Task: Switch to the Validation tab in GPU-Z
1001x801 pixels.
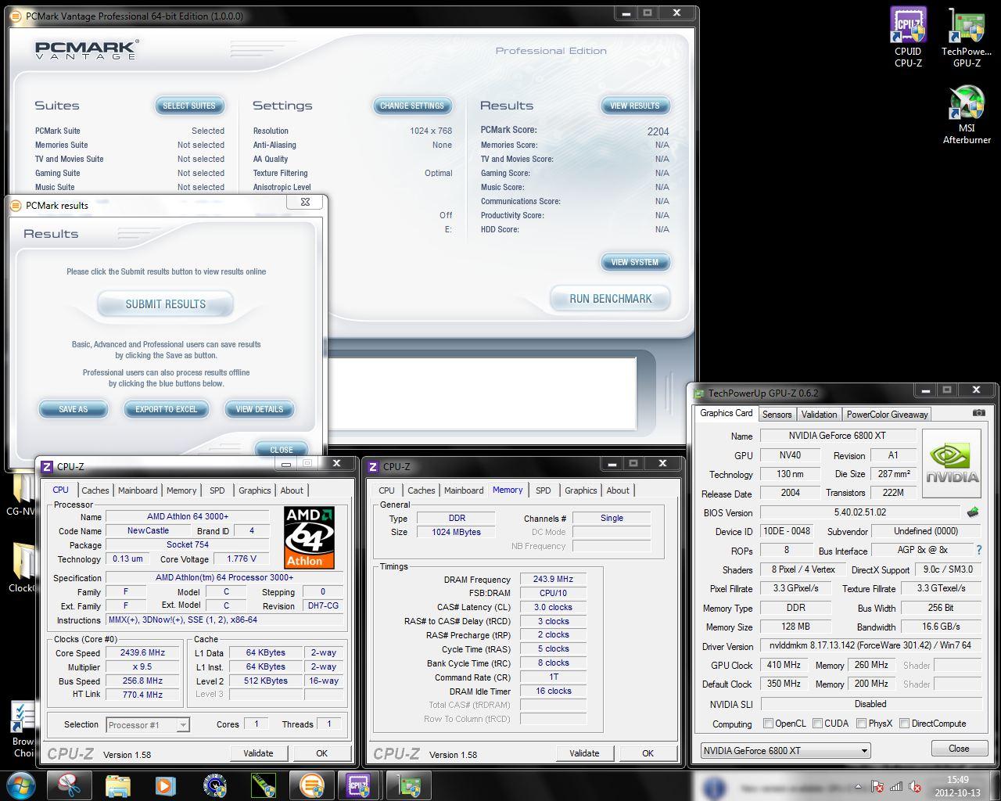Action: 819,415
